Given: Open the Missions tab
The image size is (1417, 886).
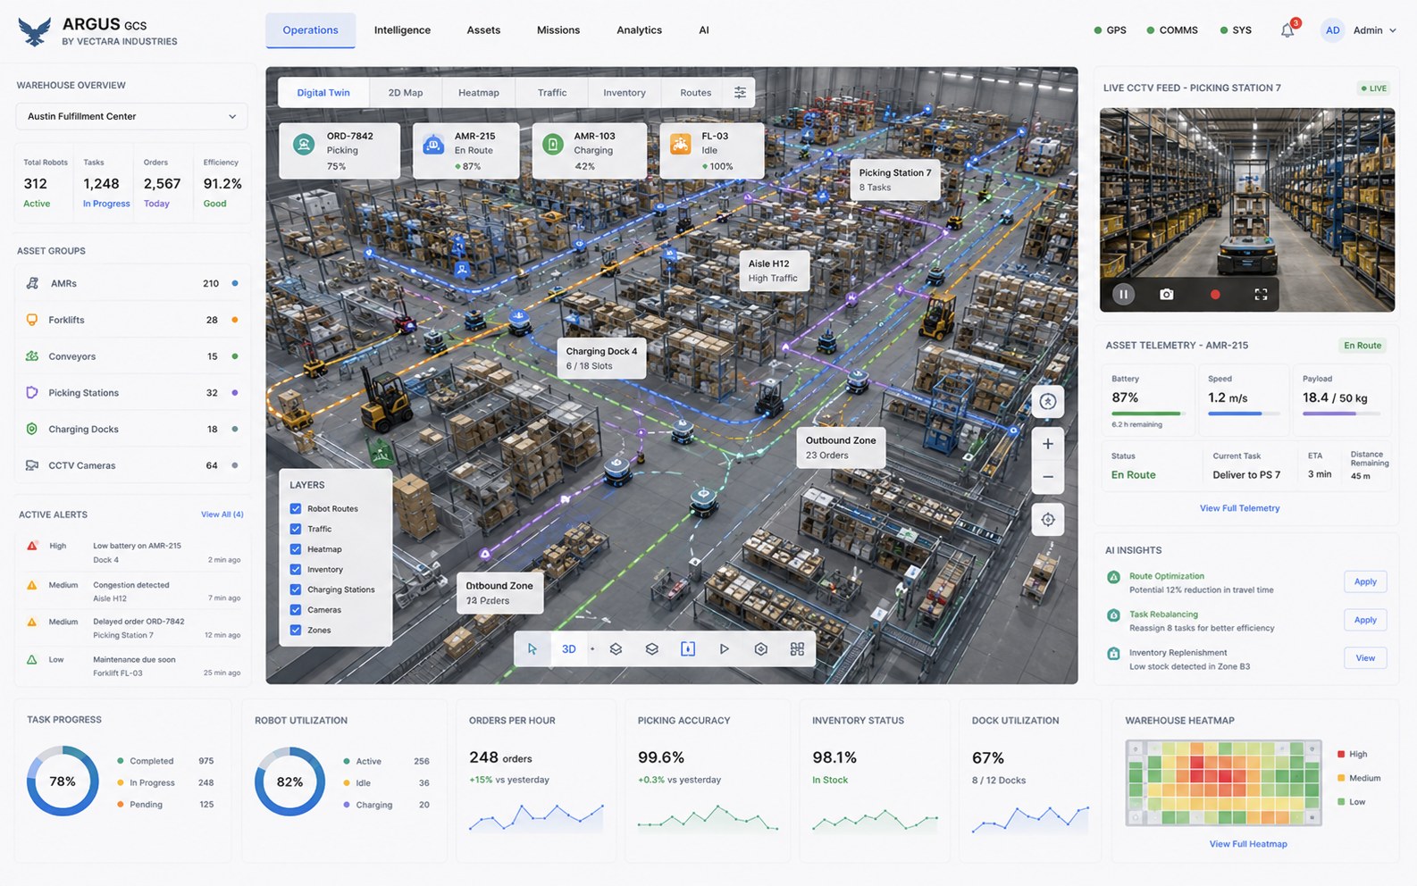Looking at the screenshot, I should click(x=558, y=30).
